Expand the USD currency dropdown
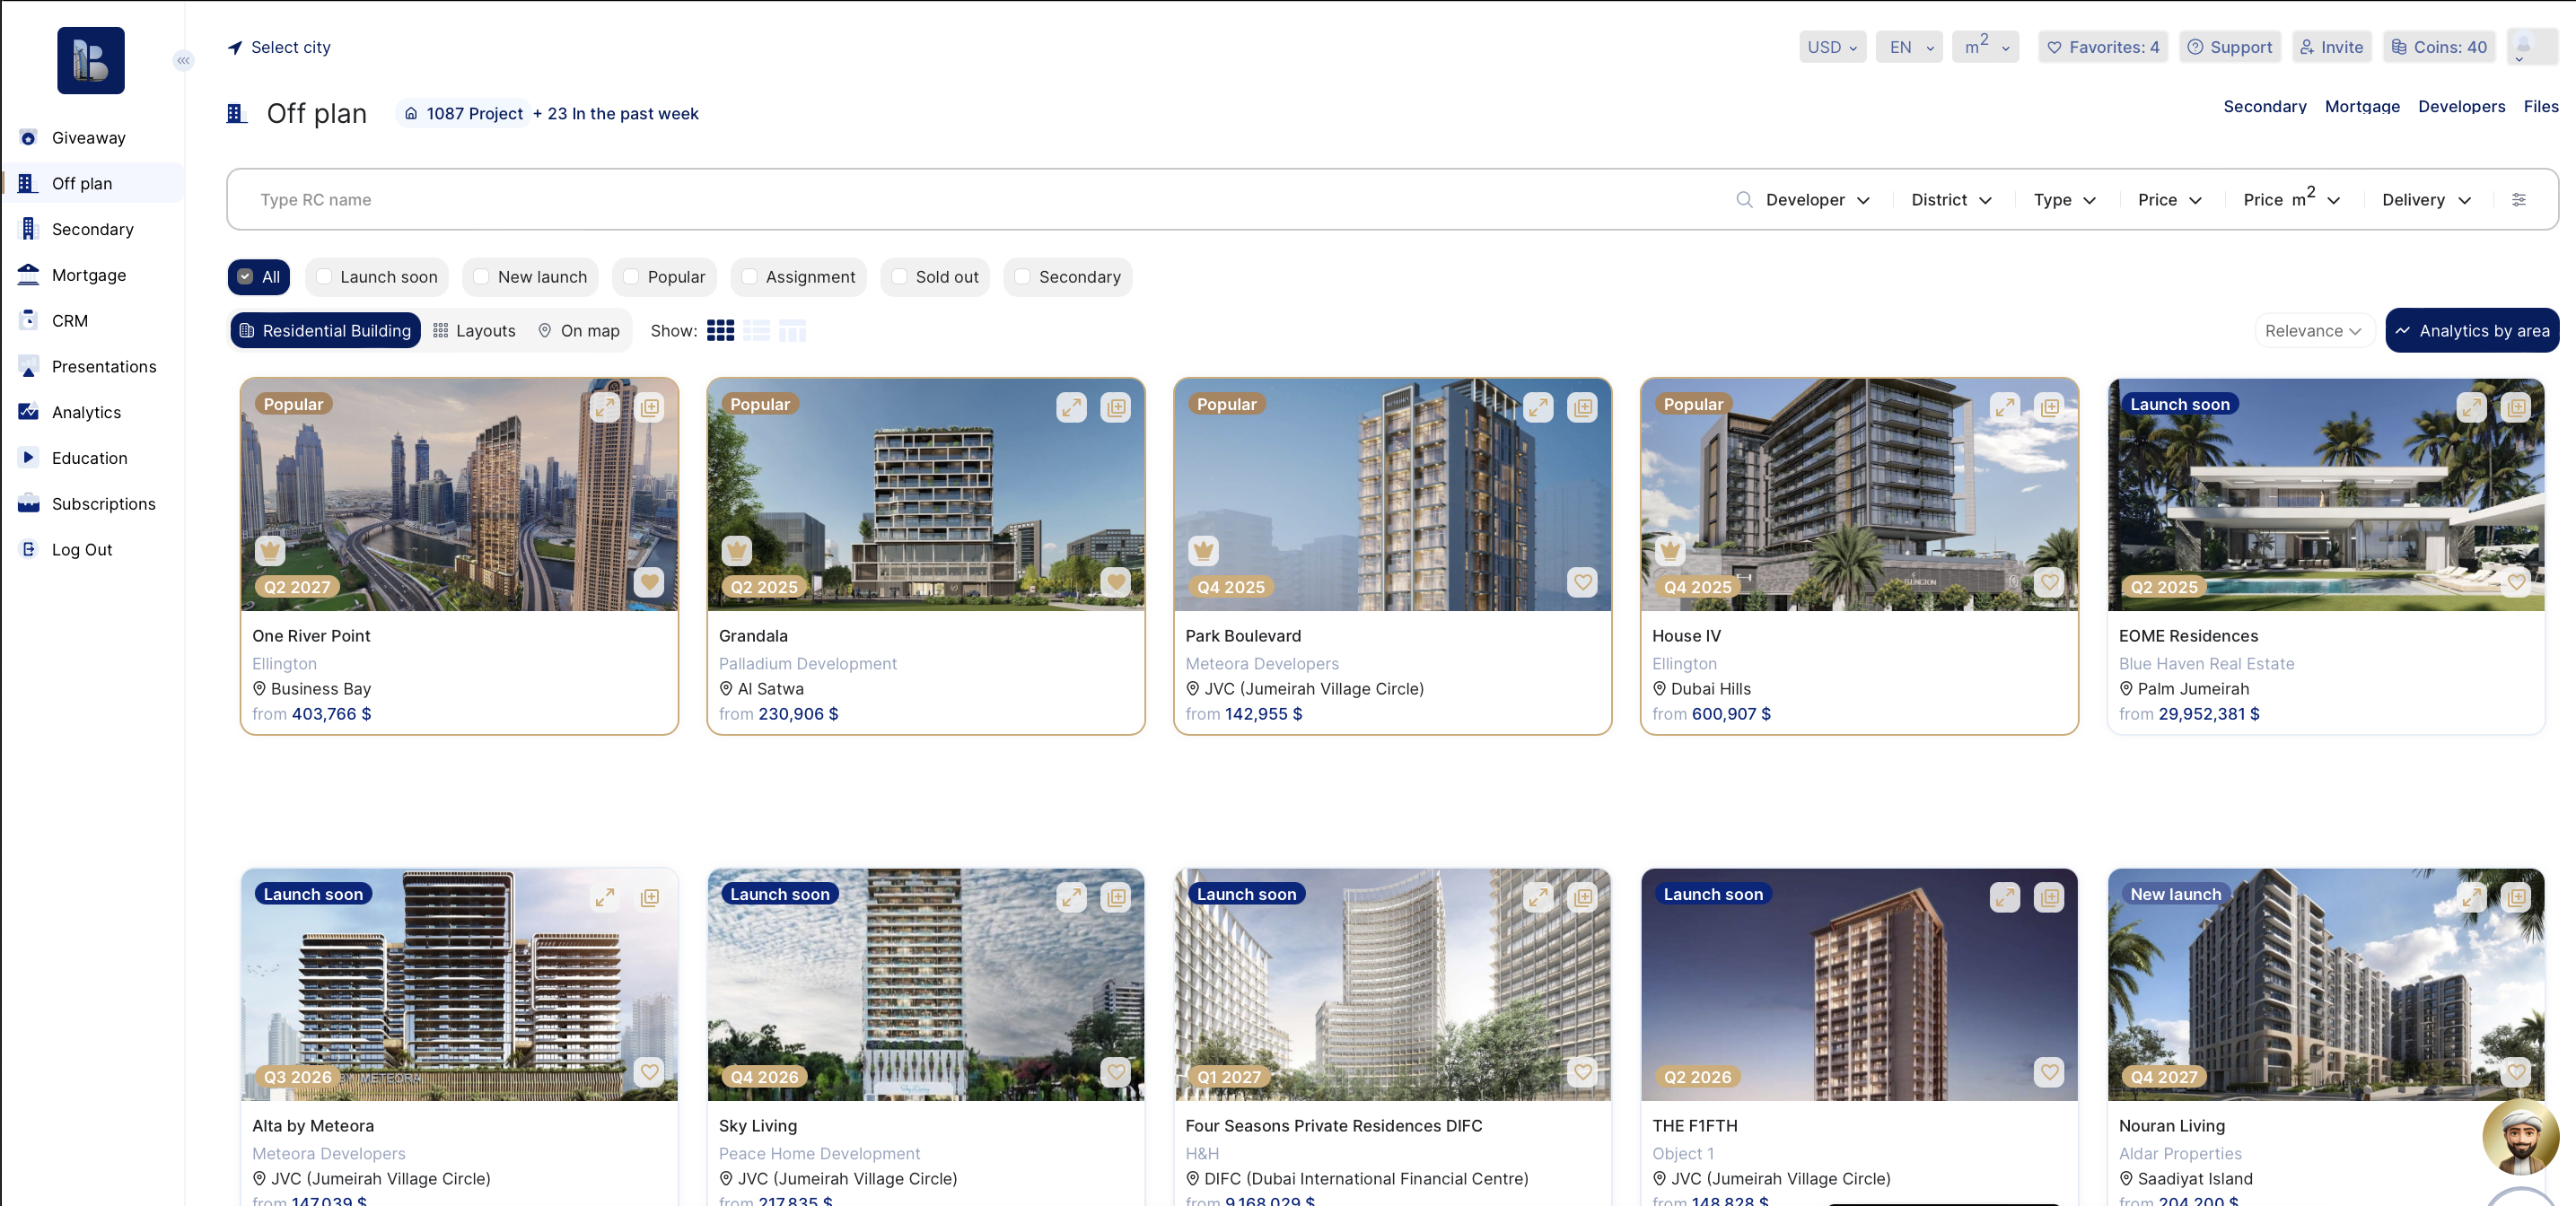This screenshot has height=1206, width=2576. [1831, 47]
